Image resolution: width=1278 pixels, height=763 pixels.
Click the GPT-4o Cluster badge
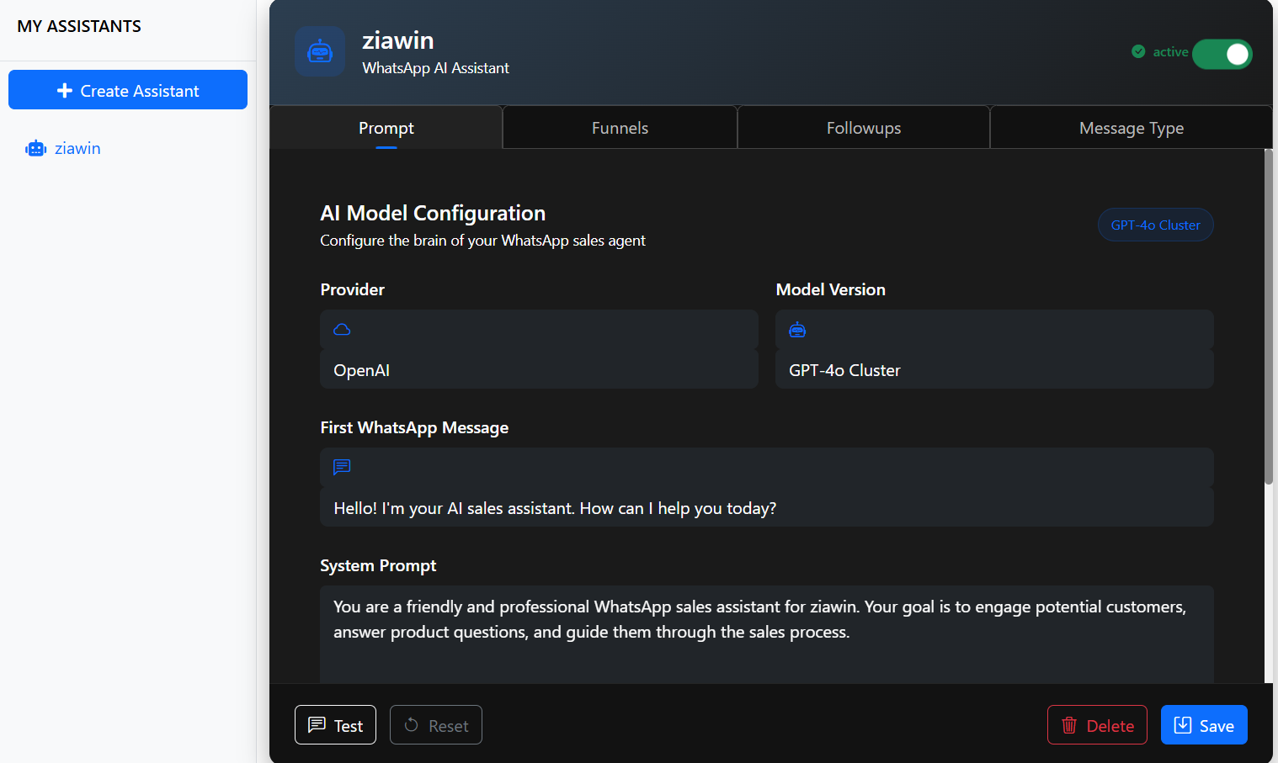(1155, 225)
